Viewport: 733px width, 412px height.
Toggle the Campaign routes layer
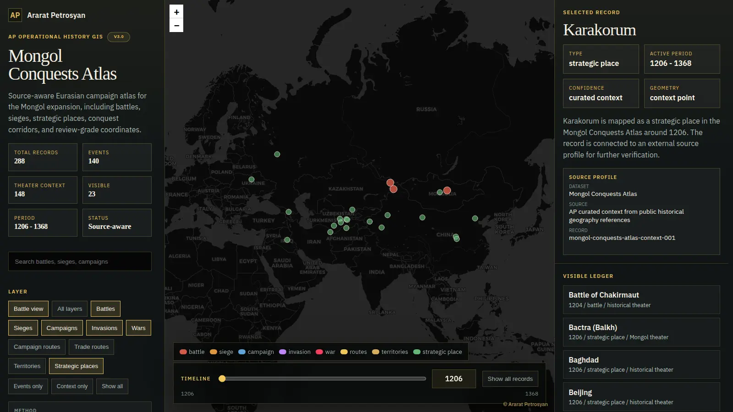37,347
